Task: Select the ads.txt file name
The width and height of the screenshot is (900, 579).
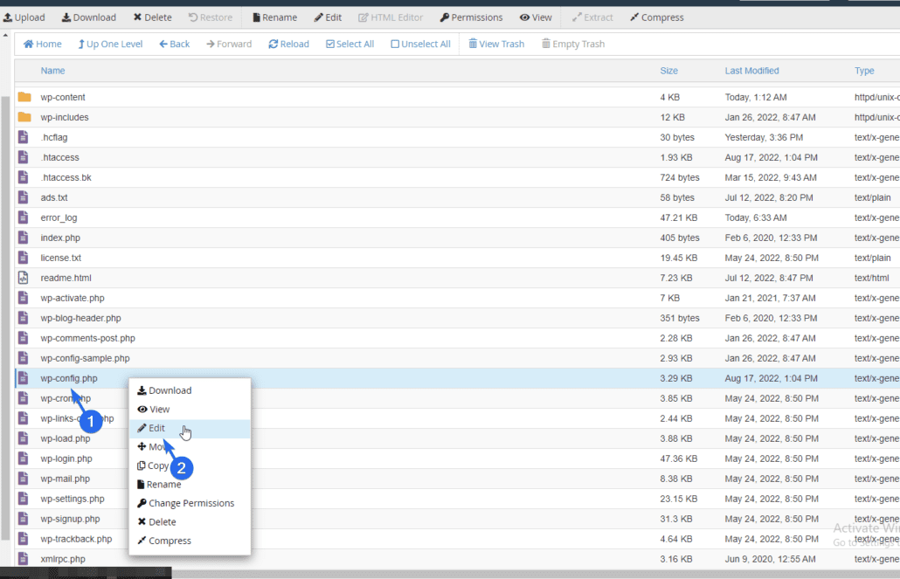Action: (54, 197)
